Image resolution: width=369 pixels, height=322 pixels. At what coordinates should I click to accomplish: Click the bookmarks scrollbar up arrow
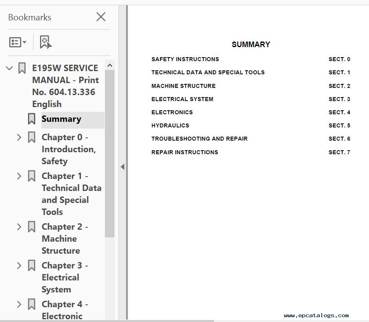pos(110,65)
